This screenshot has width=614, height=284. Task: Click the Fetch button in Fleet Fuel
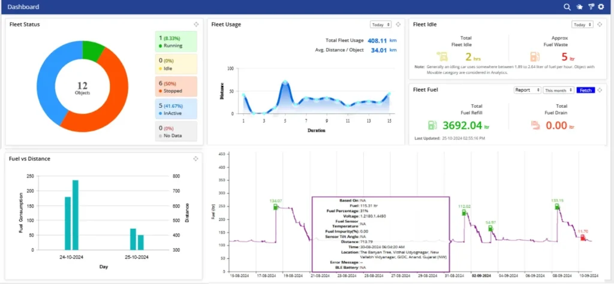pyautogui.click(x=585, y=90)
